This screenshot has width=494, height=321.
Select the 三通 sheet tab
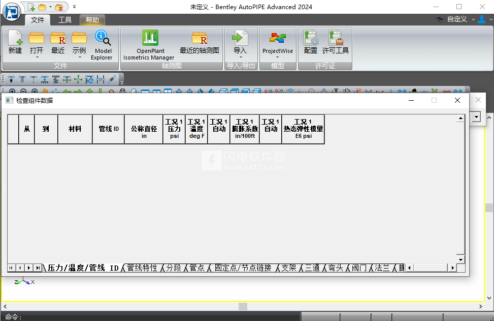pyautogui.click(x=312, y=268)
